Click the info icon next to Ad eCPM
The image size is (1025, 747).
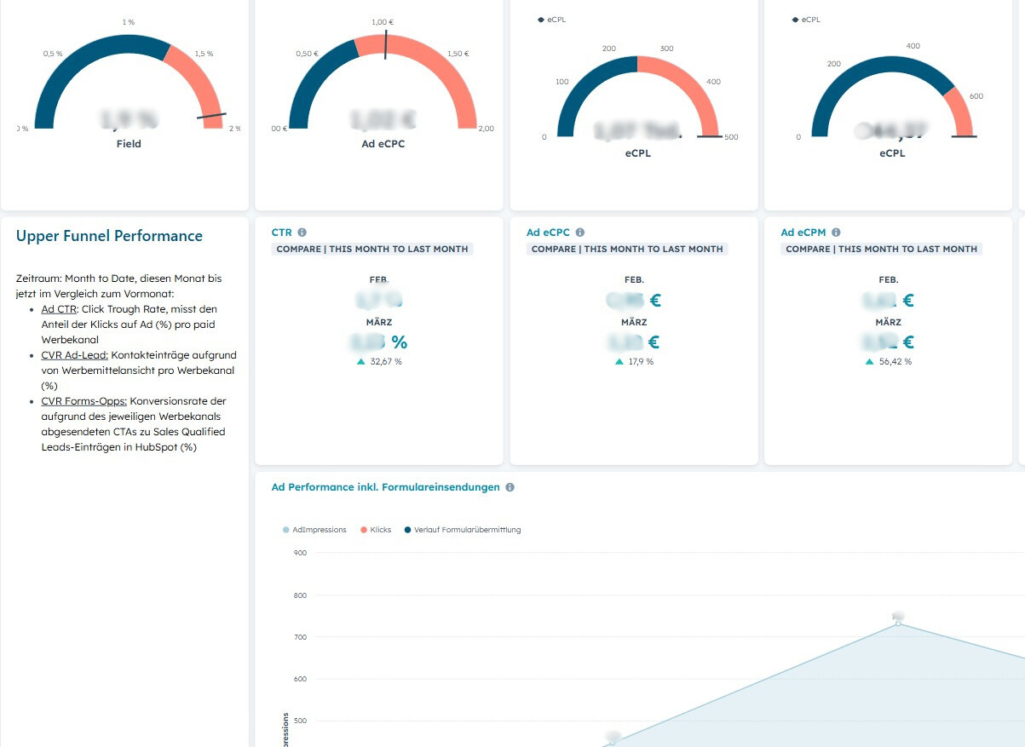835,232
